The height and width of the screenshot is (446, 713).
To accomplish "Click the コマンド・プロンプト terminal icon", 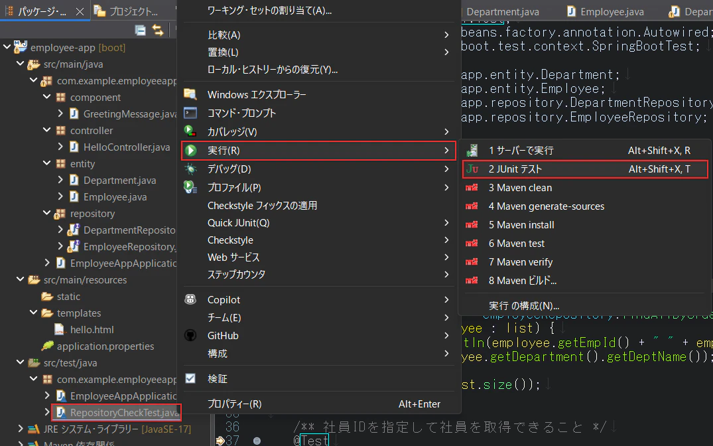I will tap(190, 113).
